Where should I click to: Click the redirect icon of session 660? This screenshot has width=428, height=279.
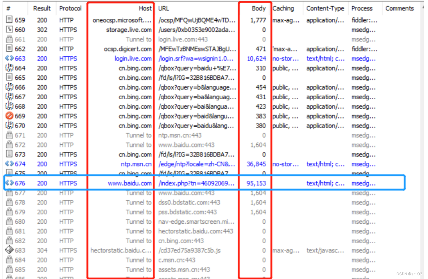click(9, 29)
